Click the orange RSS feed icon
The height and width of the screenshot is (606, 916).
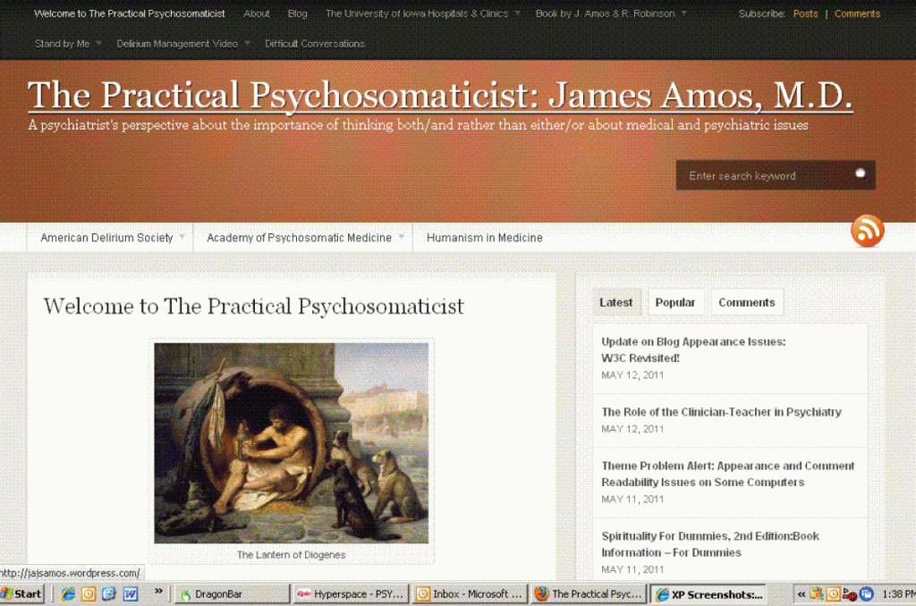coord(868,231)
